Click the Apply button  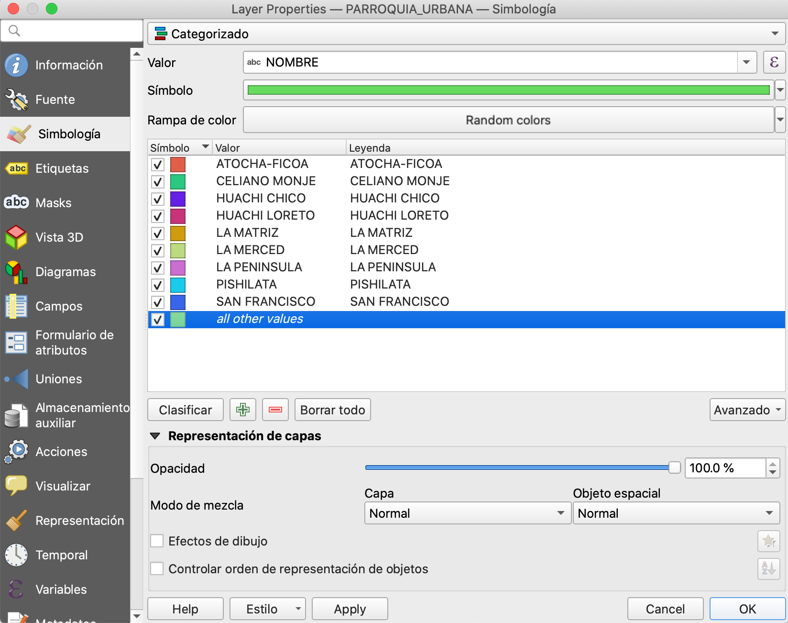click(350, 609)
